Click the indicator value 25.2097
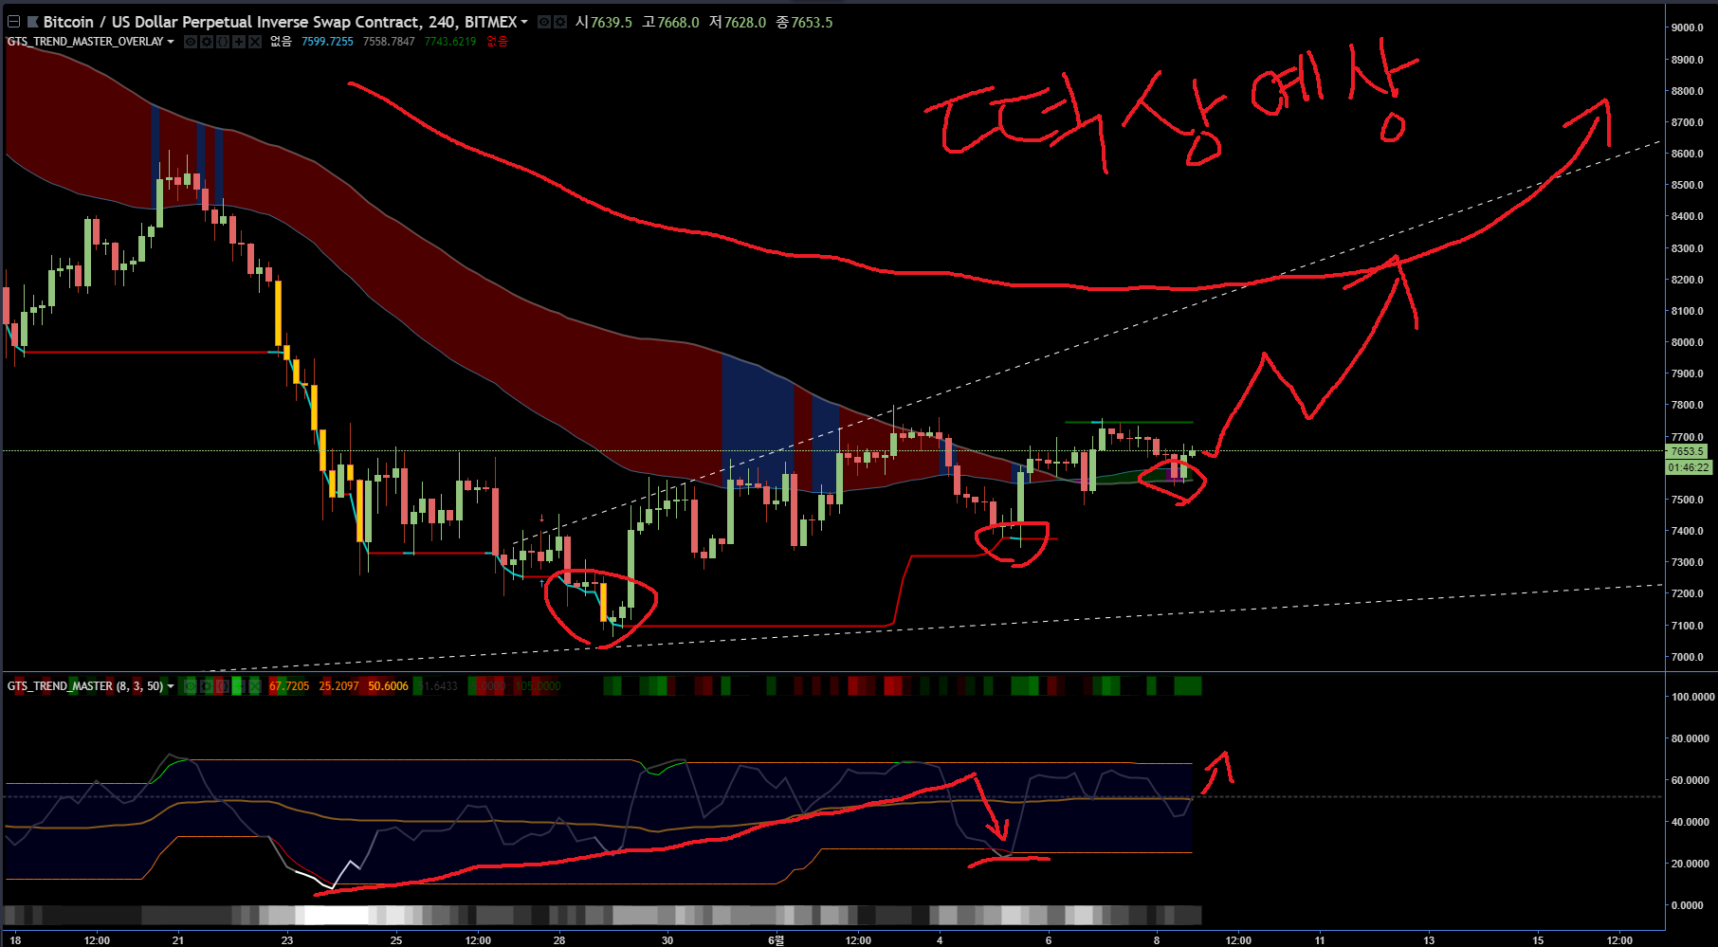Viewport: 1718px width, 947px height. (338, 686)
